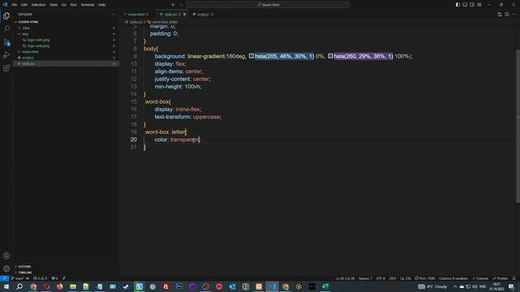520x292 pixels.
Task: Open the Explorer views and more actions ellipsis
Action: tap(113, 15)
